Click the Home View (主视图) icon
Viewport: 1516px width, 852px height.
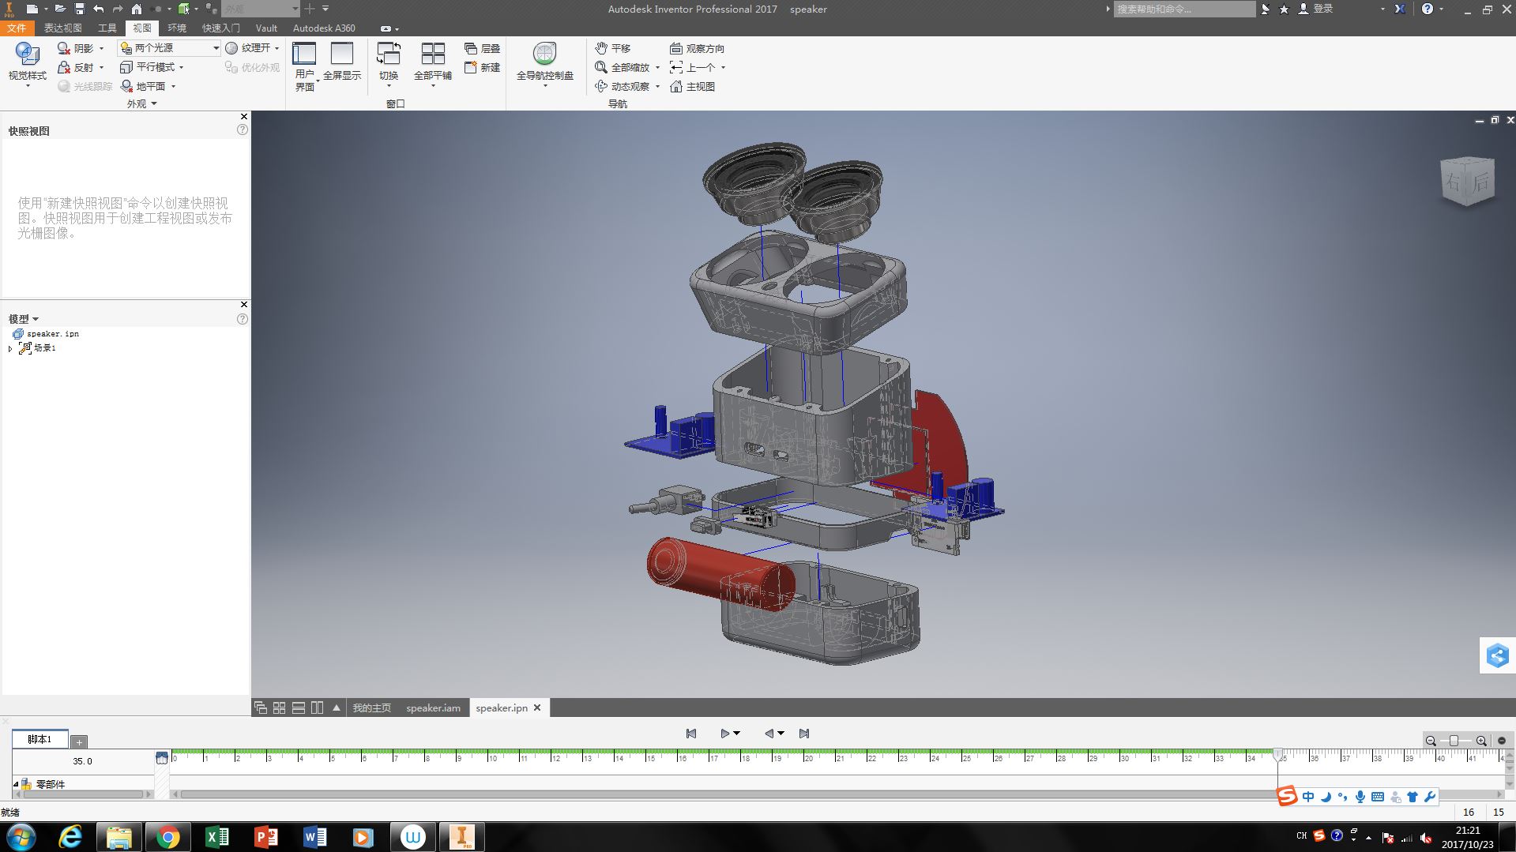(676, 86)
